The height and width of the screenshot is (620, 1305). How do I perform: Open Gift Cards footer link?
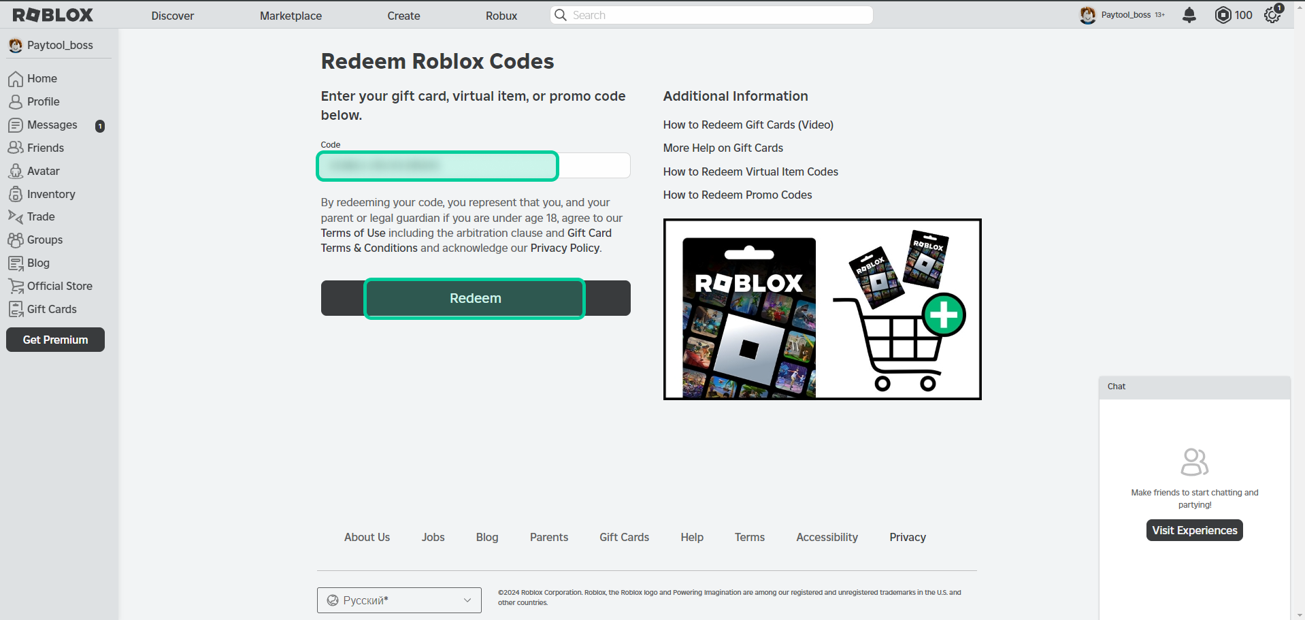pos(624,537)
